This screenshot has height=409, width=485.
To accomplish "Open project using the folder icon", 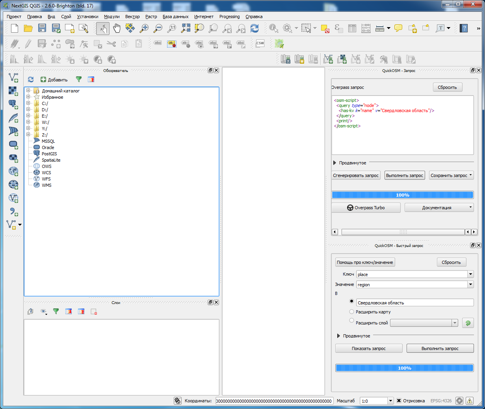I will (28, 28).
